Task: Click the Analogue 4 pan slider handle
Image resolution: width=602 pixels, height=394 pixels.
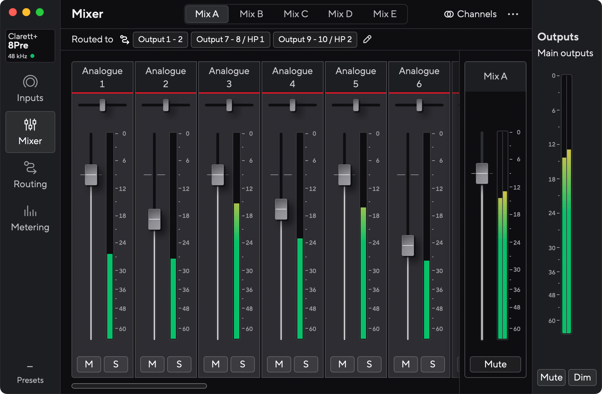Action: (x=293, y=105)
